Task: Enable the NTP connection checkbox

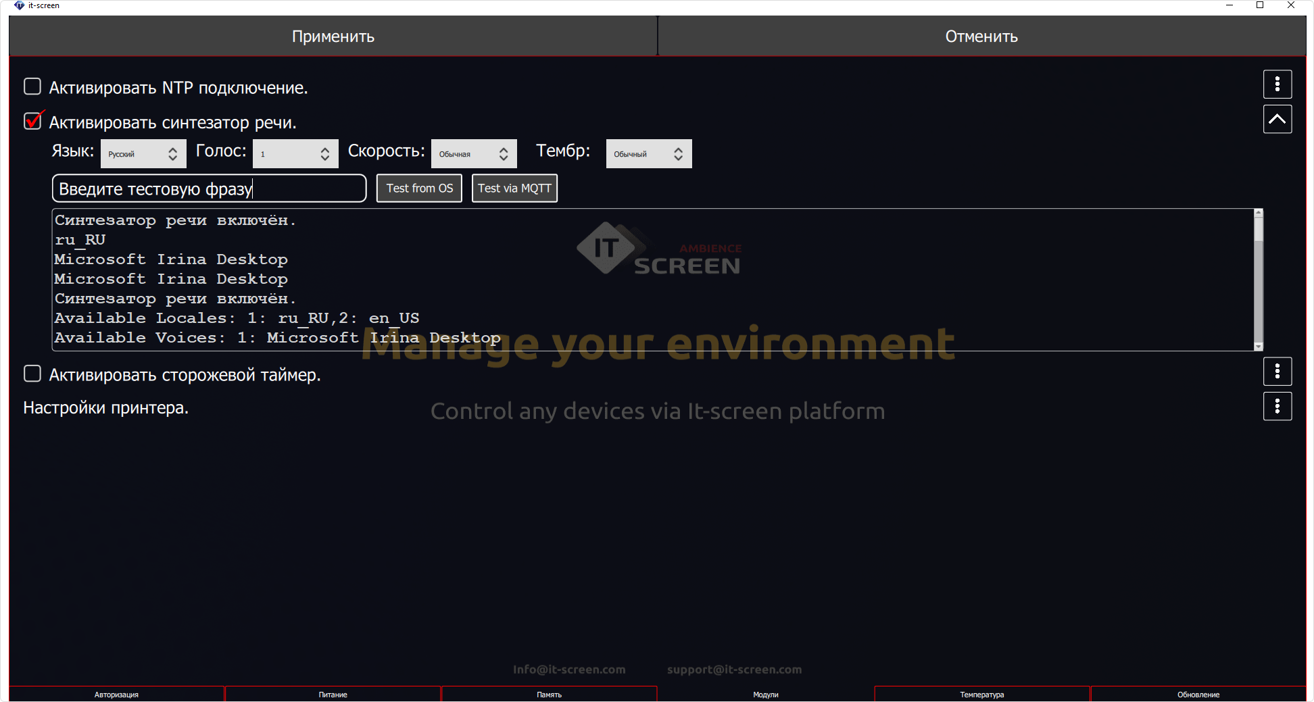Action: pos(32,86)
